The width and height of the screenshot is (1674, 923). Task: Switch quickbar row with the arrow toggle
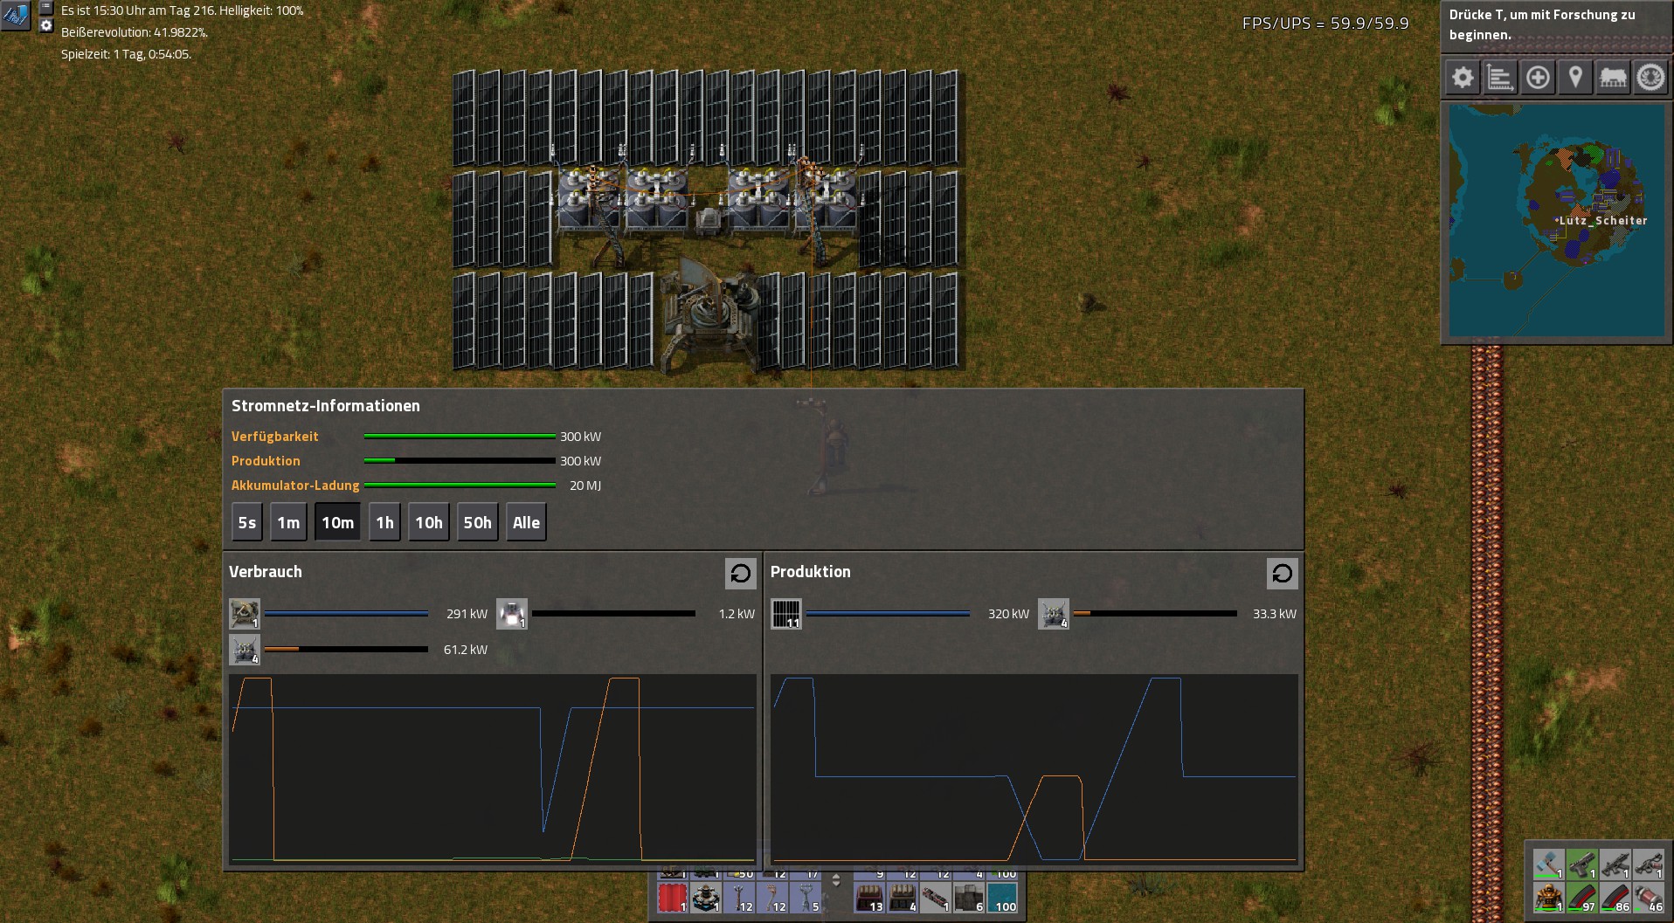click(x=836, y=881)
